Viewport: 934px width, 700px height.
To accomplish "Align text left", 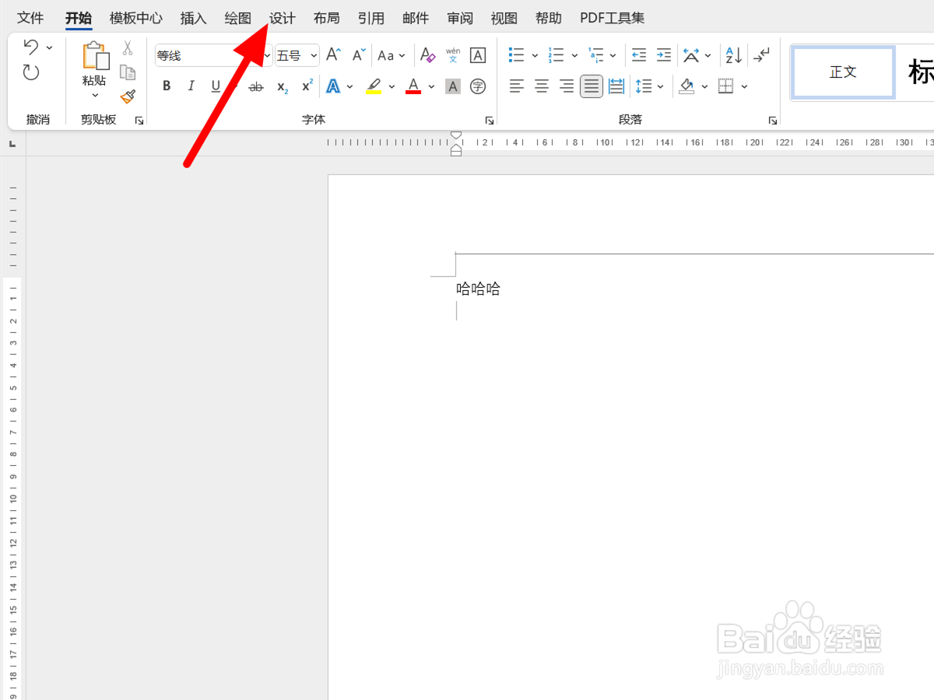I will [517, 86].
